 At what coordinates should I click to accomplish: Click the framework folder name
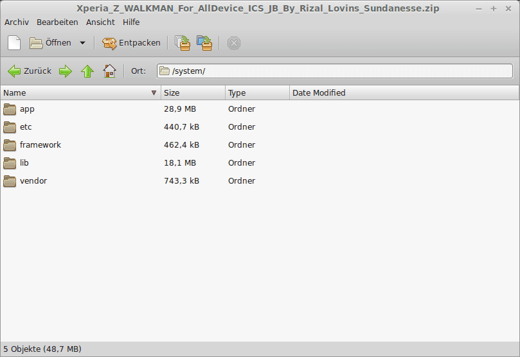pos(40,144)
